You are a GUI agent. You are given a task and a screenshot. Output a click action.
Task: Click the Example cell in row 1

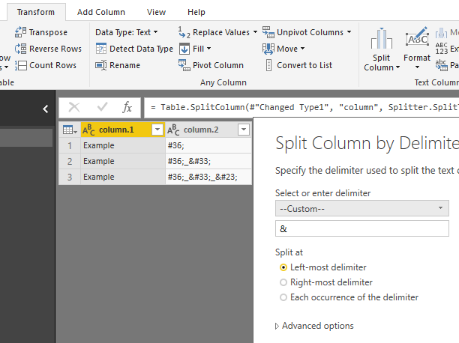[x=123, y=145]
